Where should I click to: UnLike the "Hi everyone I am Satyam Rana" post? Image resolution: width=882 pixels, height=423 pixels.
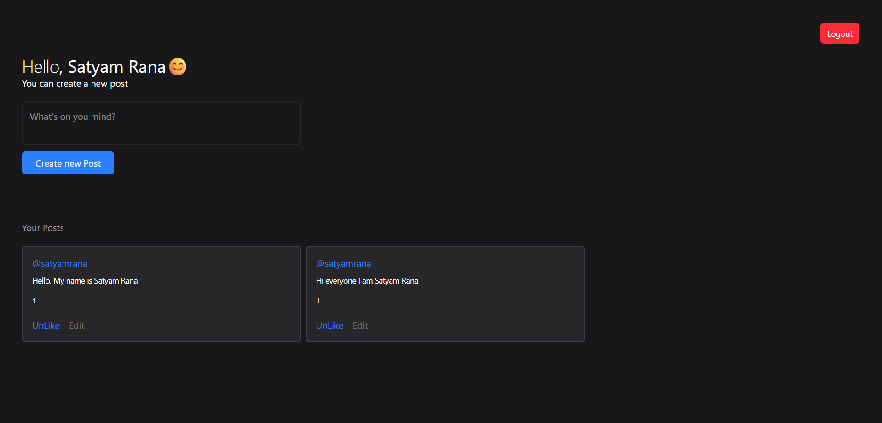point(329,326)
